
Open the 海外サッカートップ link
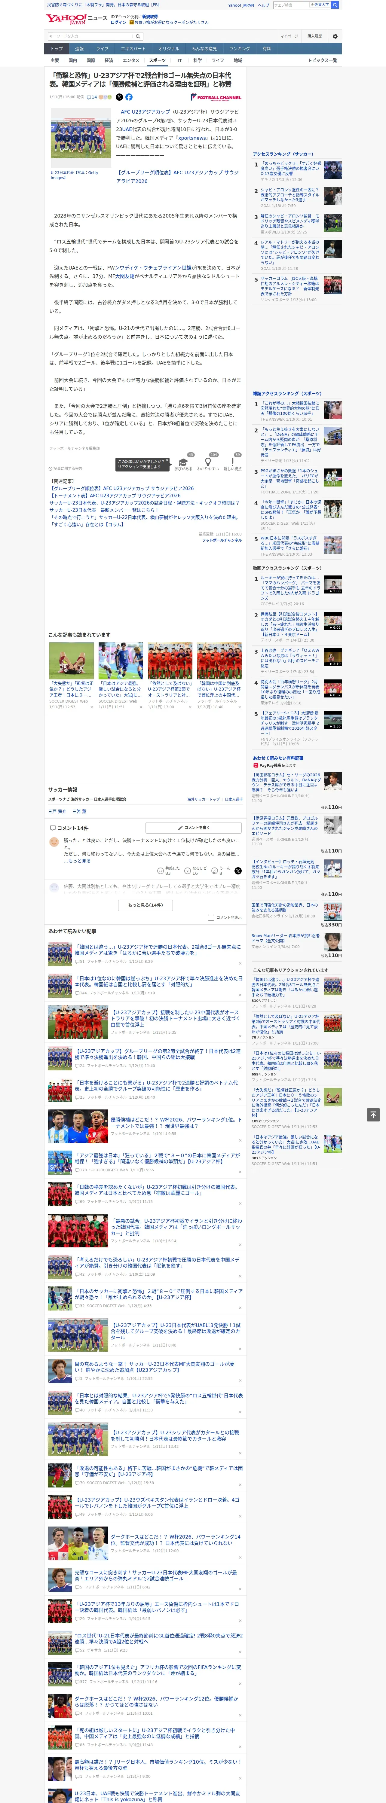click(203, 799)
